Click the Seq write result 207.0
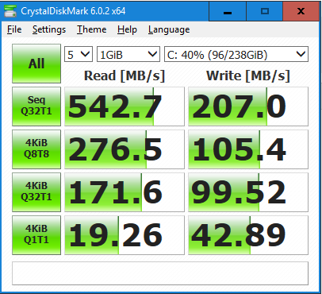Viewport: 322px width, 294px height. coord(248,106)
